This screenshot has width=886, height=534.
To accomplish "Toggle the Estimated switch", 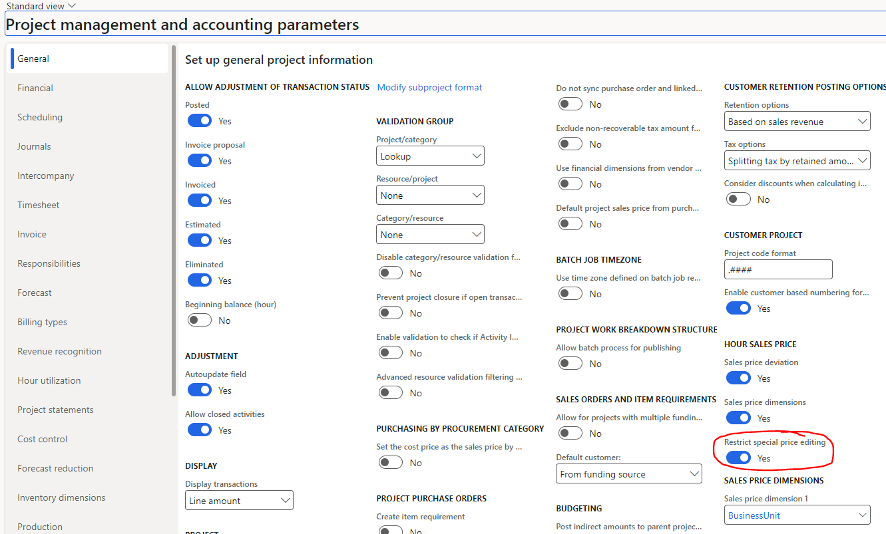I will coord(200,240).
